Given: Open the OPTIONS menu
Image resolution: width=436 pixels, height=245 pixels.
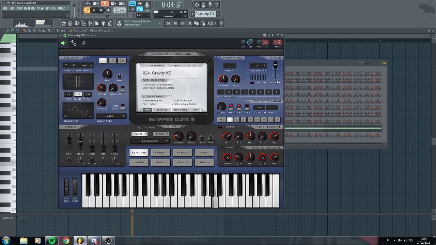Looking at the screenshot, I should click(x=50, y=8).
